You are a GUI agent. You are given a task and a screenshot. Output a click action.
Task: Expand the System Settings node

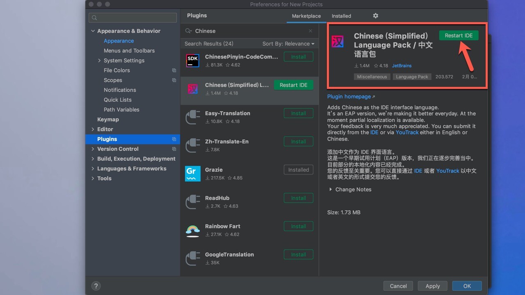(99, 61)
